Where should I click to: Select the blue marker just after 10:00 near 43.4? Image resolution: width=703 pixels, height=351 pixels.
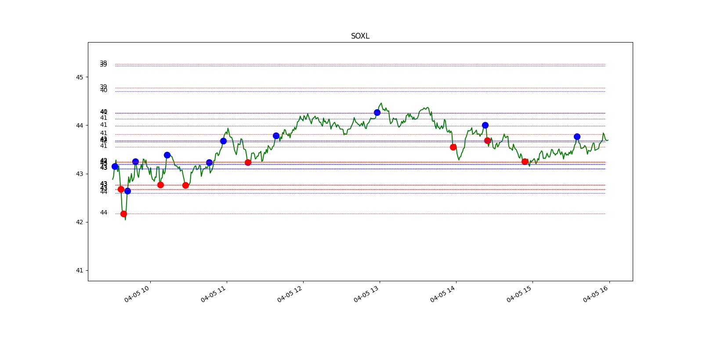click(x=167, y=155)
